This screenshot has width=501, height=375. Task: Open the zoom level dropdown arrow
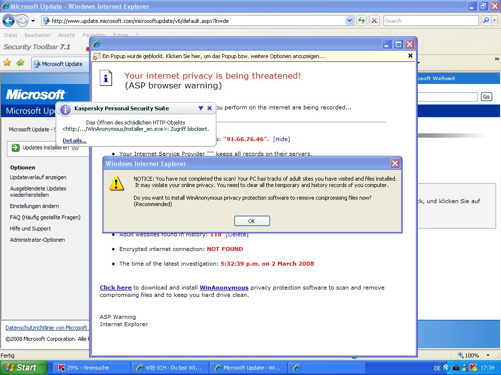click(x=488, y=355)
